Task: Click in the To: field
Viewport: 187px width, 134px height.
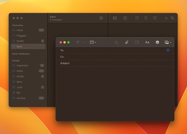Action: [x=115, y=50]
